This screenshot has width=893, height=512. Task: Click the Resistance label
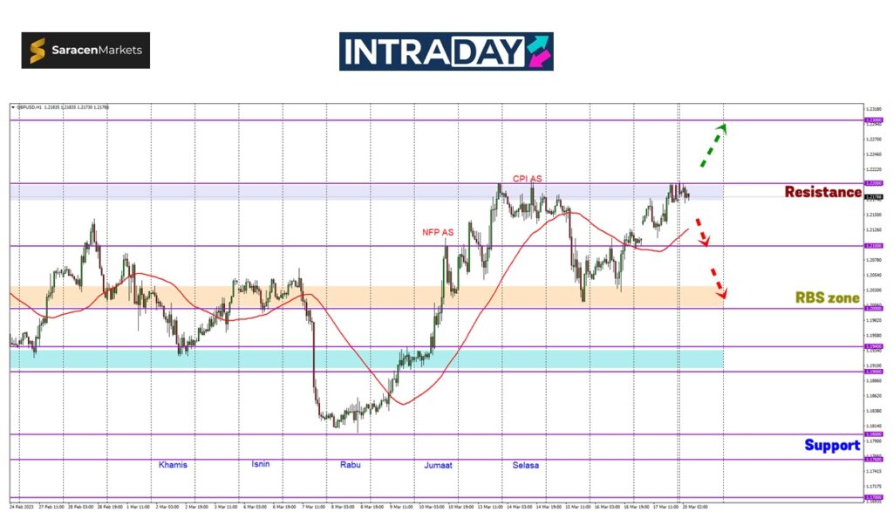coord(822,192)
